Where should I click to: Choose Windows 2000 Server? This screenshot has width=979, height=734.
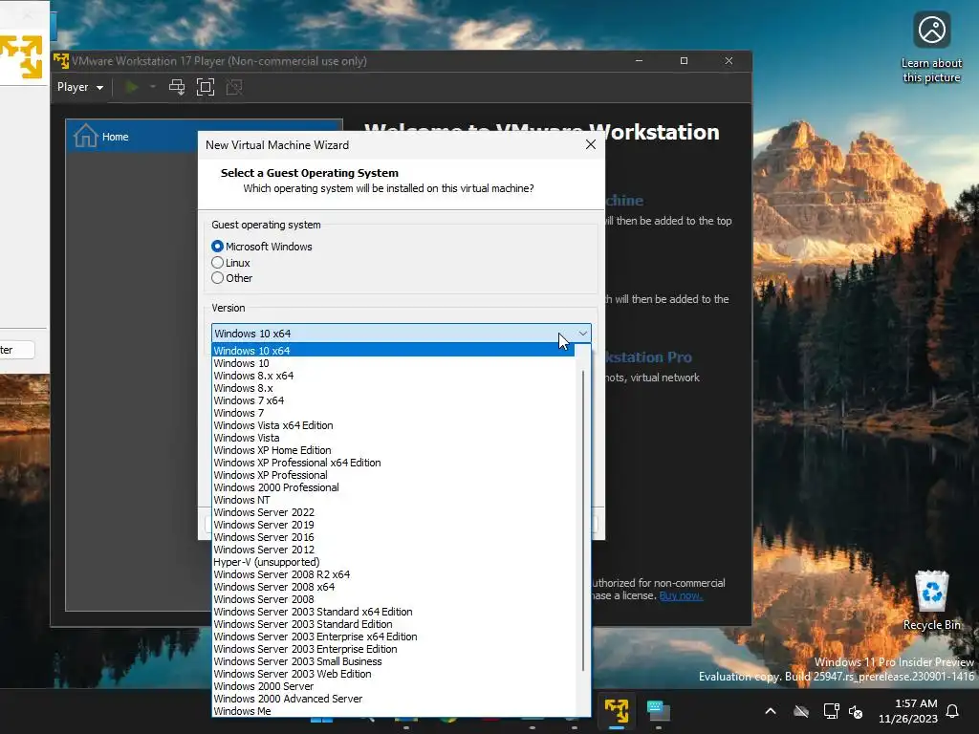click(x=393, y=686)
